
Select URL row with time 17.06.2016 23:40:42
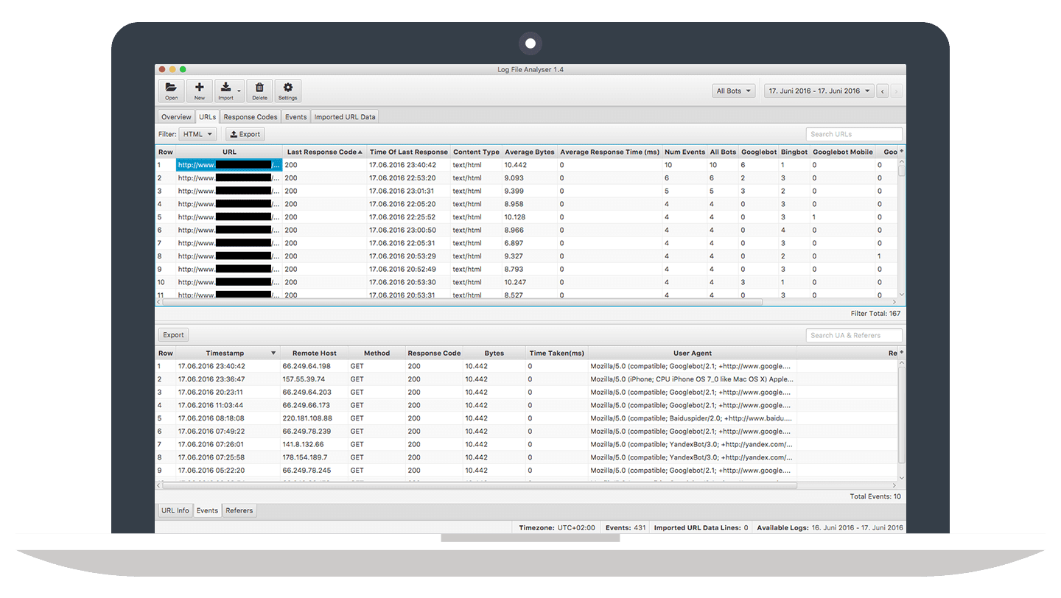tap(526, 165)
